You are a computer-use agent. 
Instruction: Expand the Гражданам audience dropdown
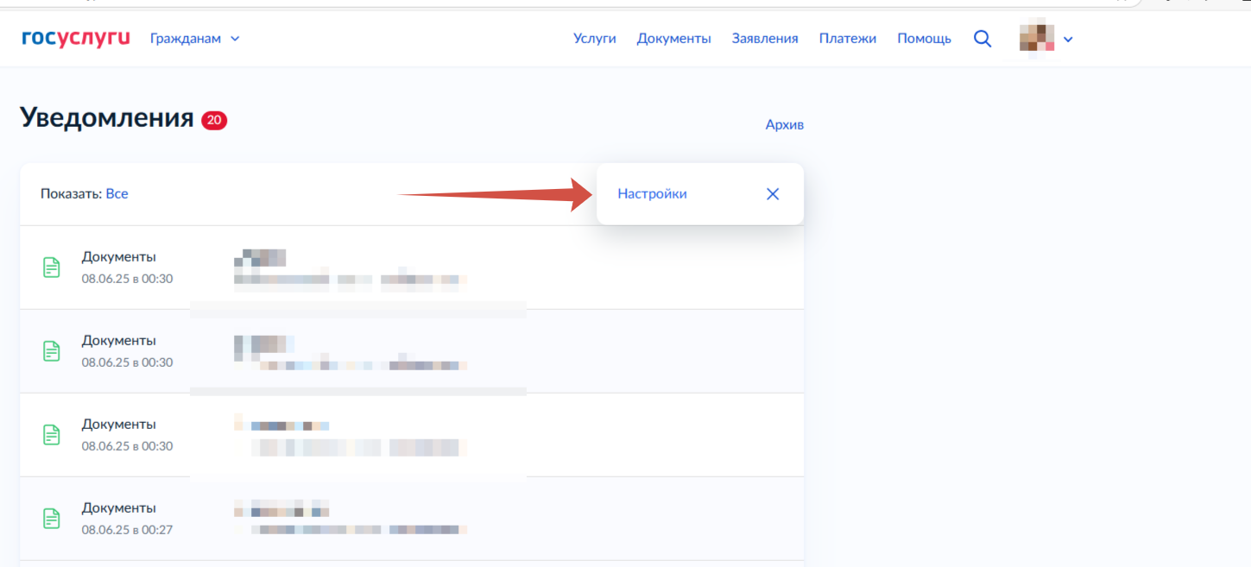(x=194, y=39)
